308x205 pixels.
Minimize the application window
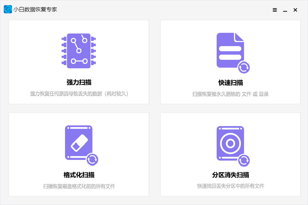pos(285,10)
